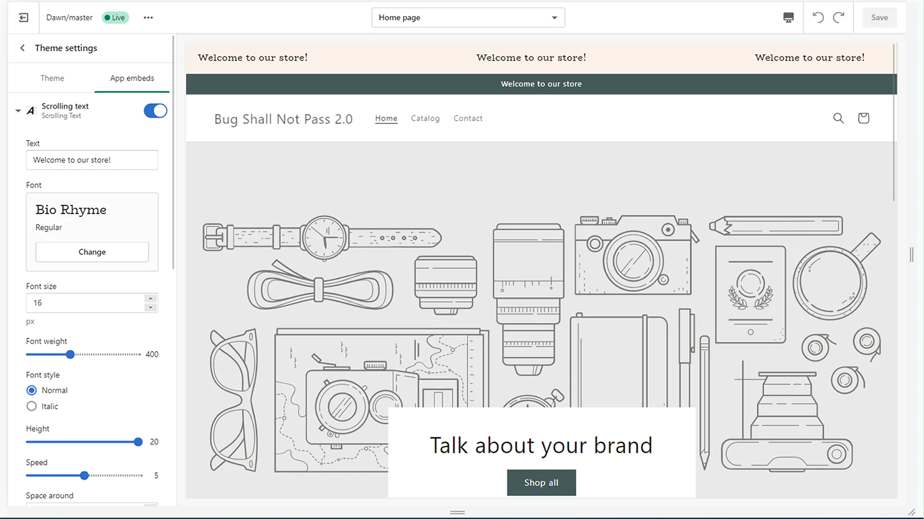This screenshot has height=519, width=924.
Task: Toggle the Scrolling text app embed off
Action: pyautogui.click(x=155, y=111)
